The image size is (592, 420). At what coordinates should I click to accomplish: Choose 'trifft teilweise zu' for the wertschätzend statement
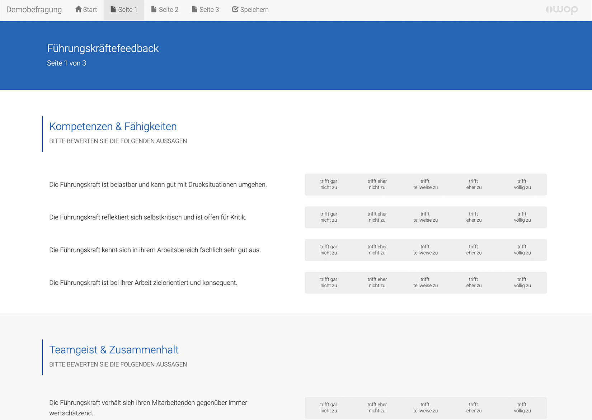[425, 408]
